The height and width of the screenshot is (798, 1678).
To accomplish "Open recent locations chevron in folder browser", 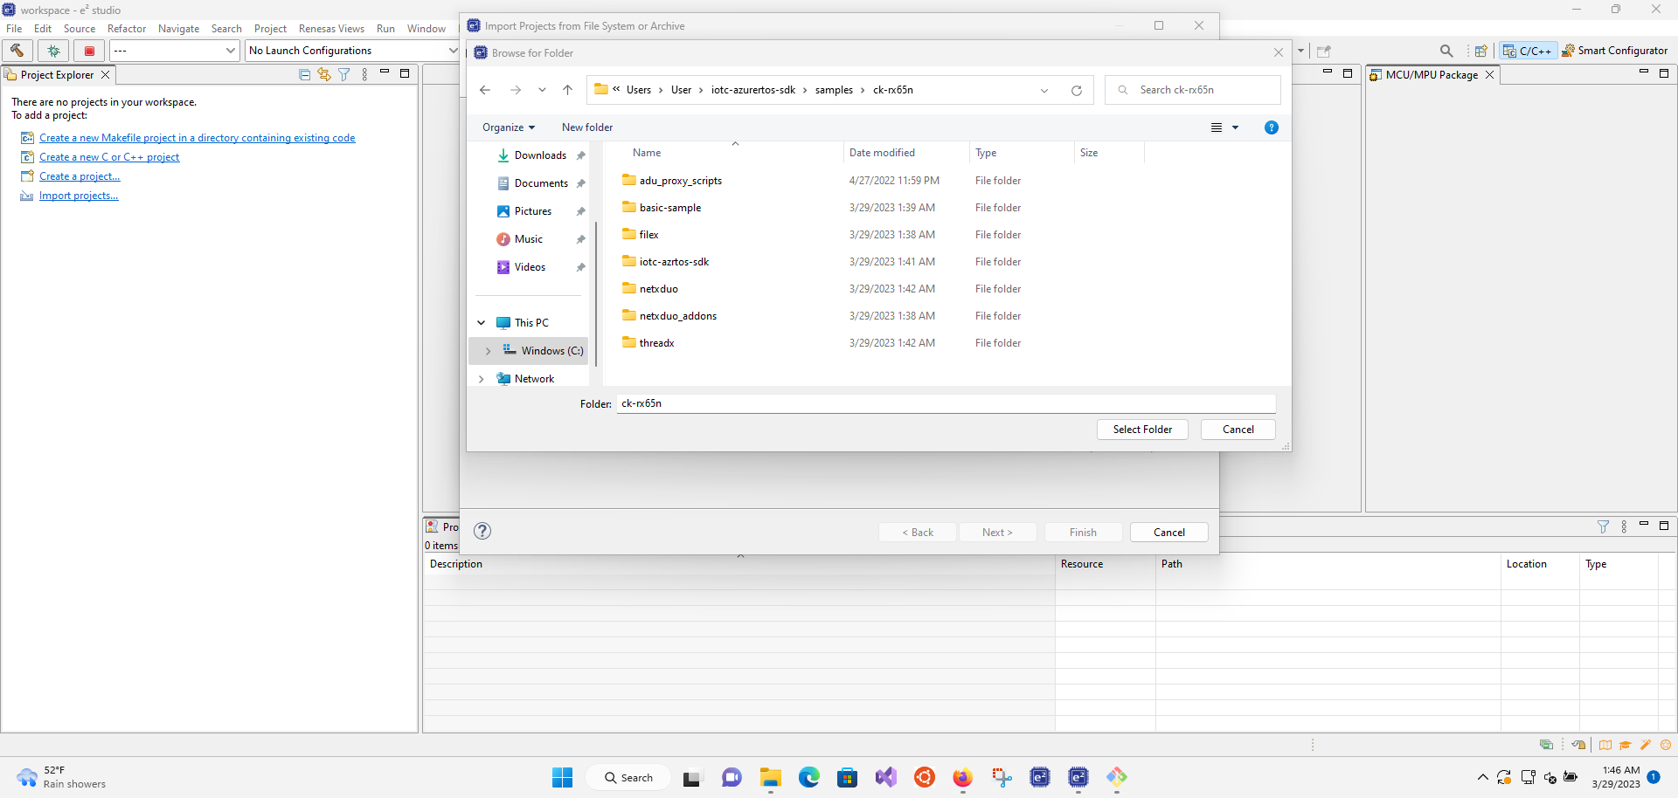I will click(x=542, y=90).
